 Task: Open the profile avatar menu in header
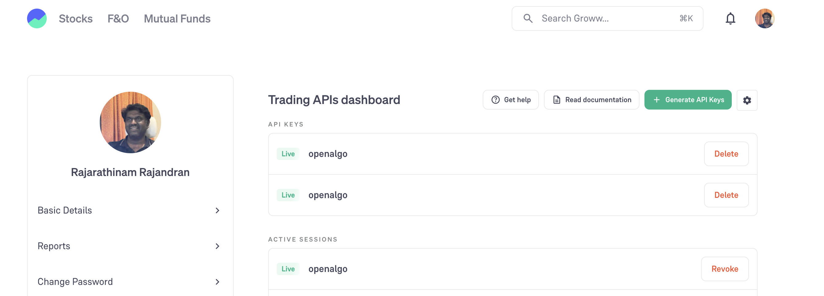pos(764,18)
